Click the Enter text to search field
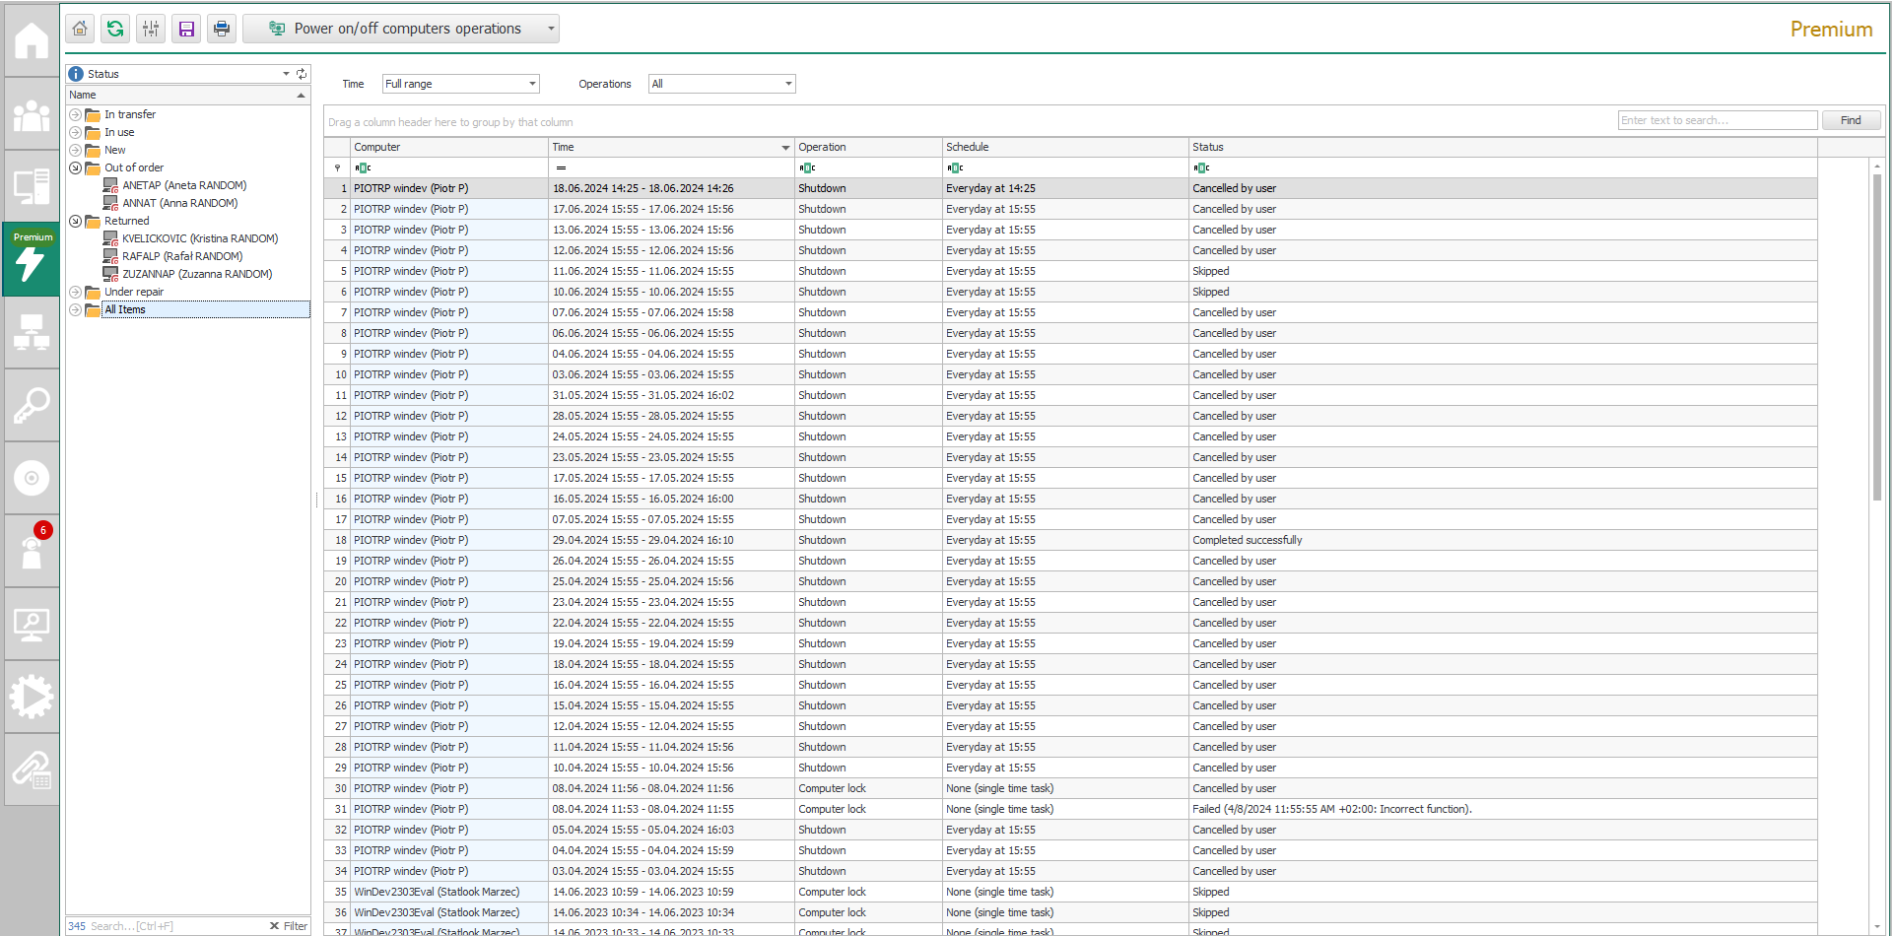 pyautogui.click(x=1717, y=120)
